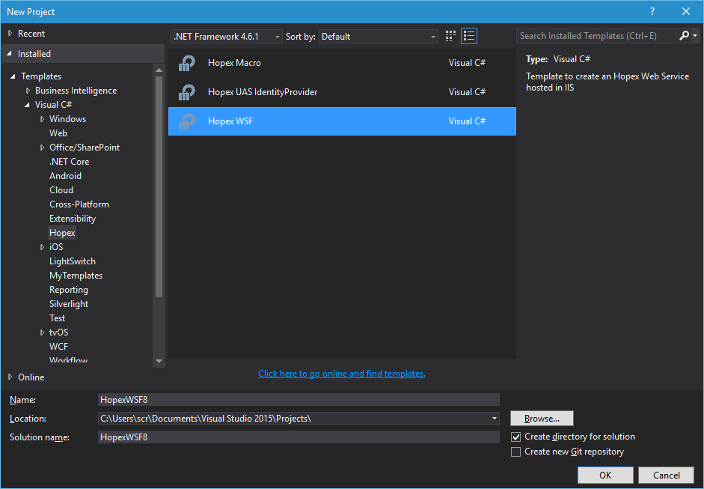Screen dimensions: 704x489
Task: Select the WCF template category
Action: 59,347
